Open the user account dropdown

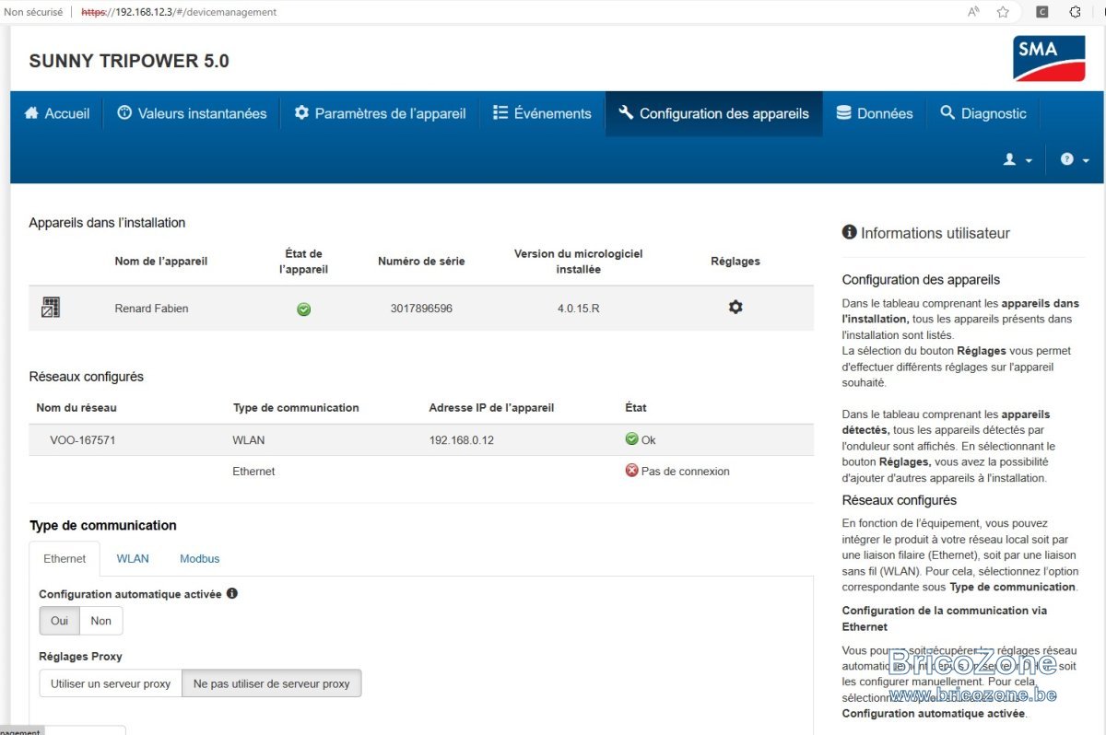pyautogui.click(x=1018, y=159)
